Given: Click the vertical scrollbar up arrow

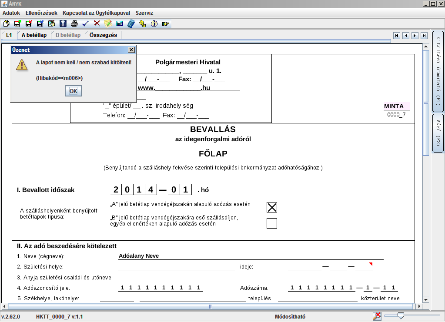Looking at the screenshot, I should click(x=426, y=46).
